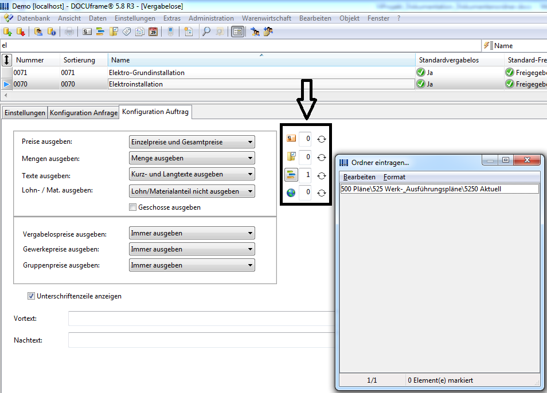547x393 pixels.
Task: Select the Elektroinstallation row name cell
Action: point(261,84)
